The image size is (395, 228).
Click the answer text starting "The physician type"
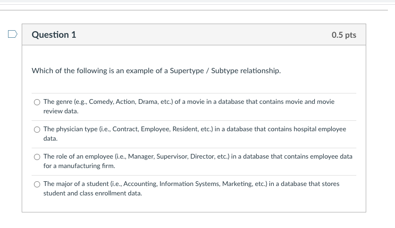coord(194,129)
